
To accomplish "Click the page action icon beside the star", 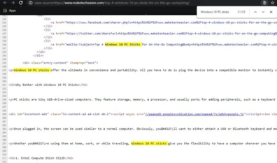I will pos(265,3).
